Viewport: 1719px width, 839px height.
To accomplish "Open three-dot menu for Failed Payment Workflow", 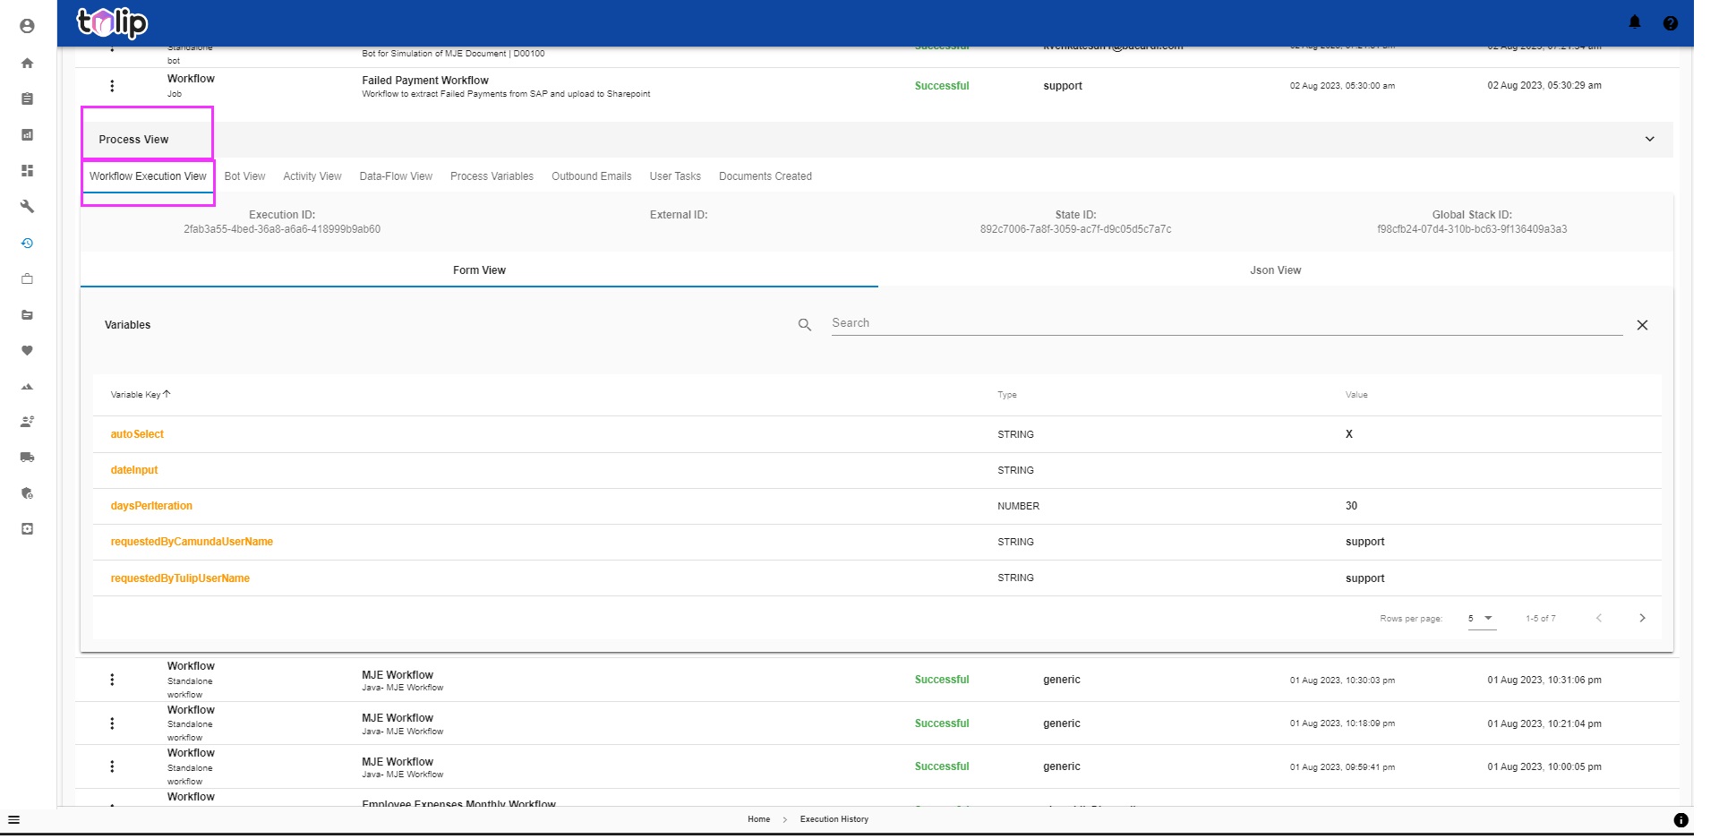I will (x=112, y=86).
